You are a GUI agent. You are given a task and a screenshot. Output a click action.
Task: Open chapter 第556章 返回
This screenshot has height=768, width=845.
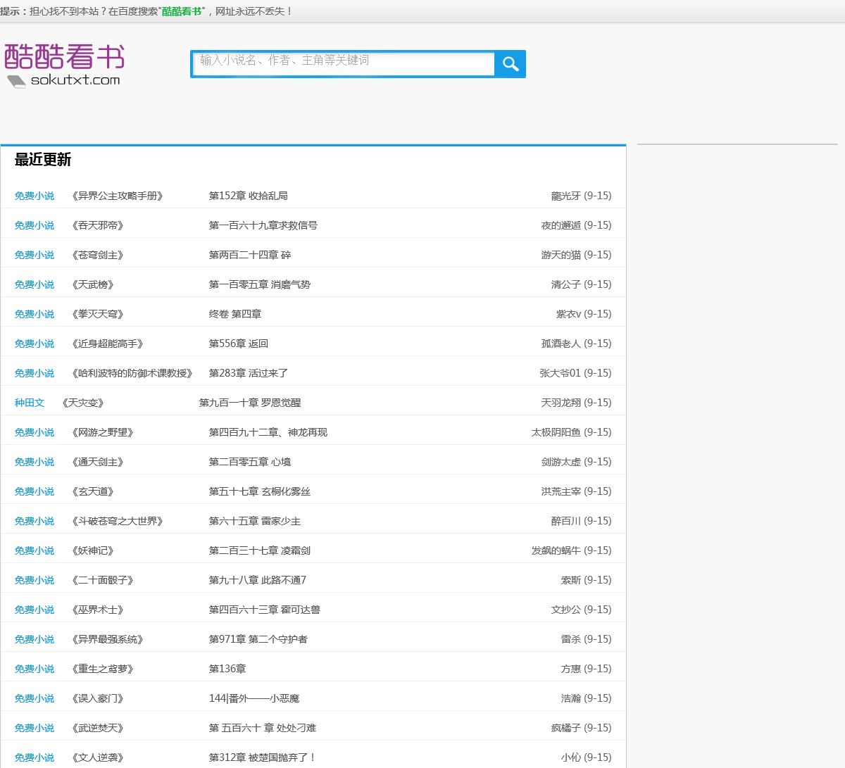click(x=239, y=344)
